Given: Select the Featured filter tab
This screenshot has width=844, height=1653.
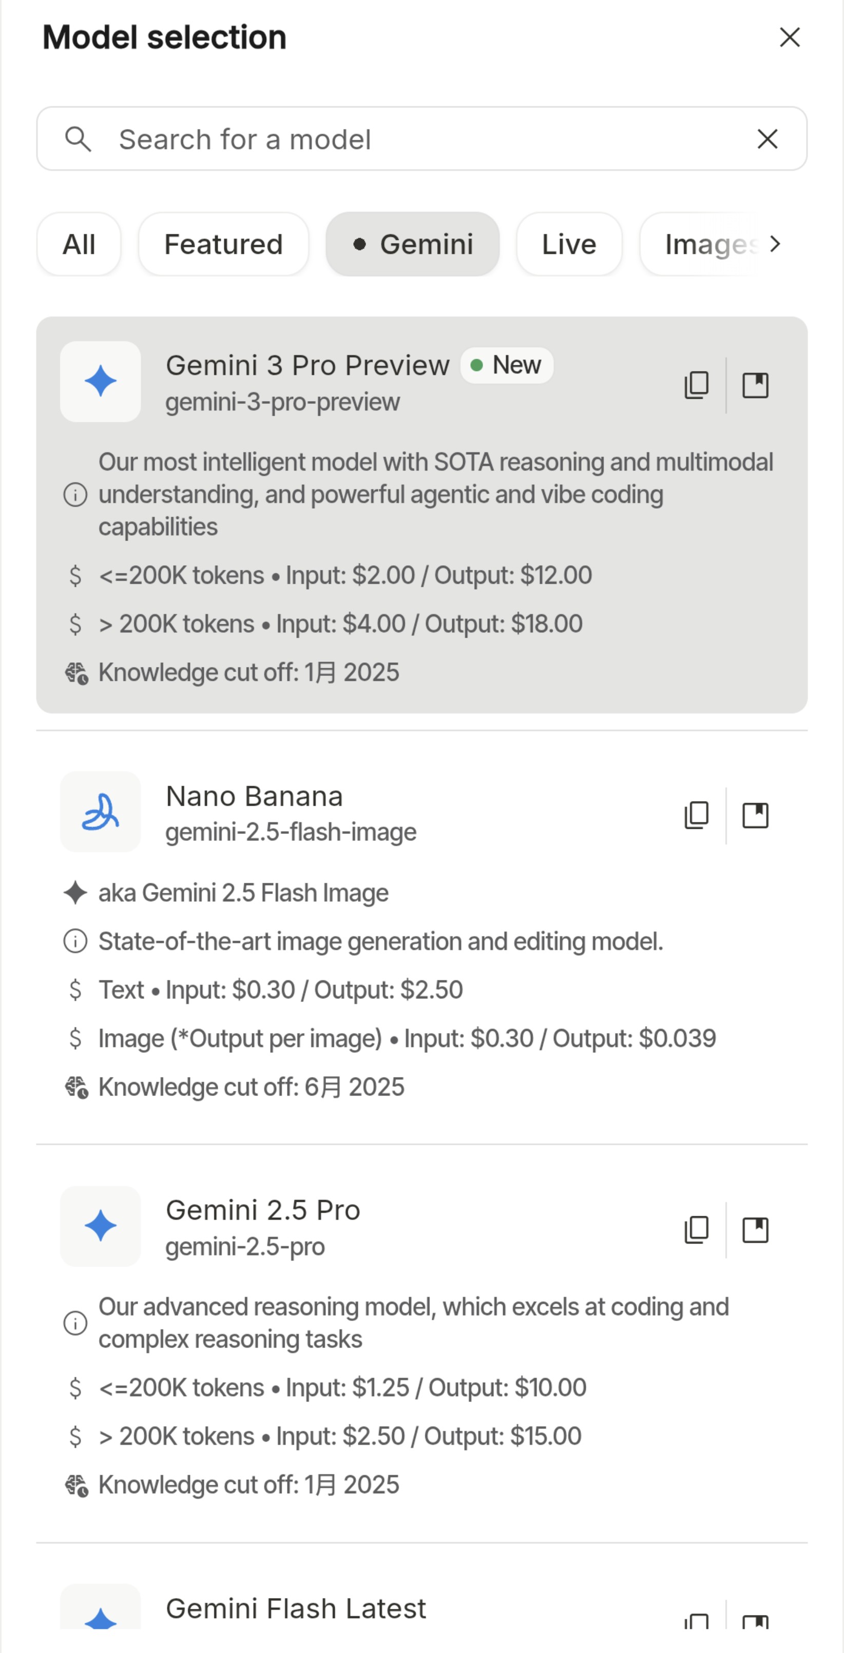Looking at the screenshot, I should pos(223,244).
